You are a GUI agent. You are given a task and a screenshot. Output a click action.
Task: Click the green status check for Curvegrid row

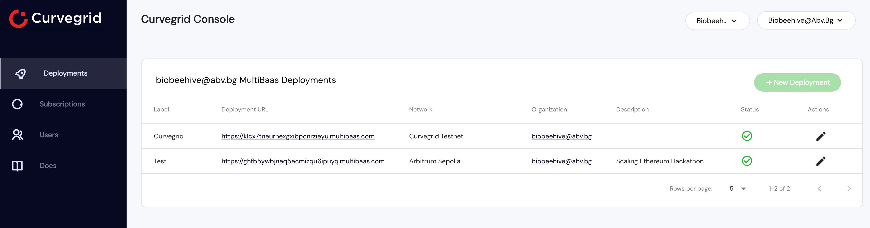[747, 136]
